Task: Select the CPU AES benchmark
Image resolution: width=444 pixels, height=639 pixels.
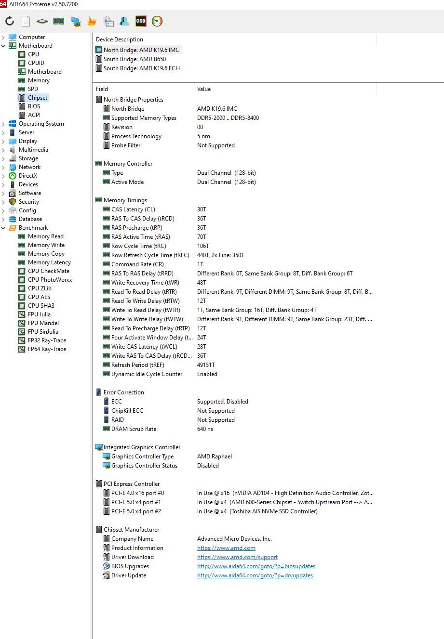Action: click(x=39, y=297)
